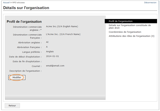Open Attributions des rôles de l'organisation (4)
Screen dimensions: 160x111
click(132, 36)
